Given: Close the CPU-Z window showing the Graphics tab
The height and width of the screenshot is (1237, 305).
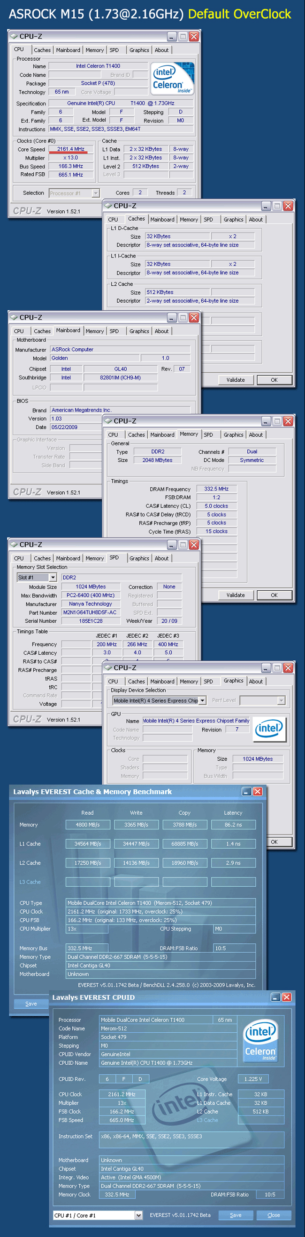Looking at the screenshot, I should coord(288,667).
